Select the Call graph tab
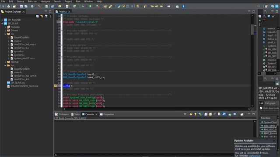Screen dimensions: 280x157 (270, 103)
